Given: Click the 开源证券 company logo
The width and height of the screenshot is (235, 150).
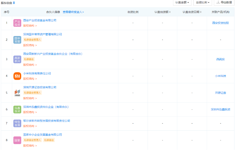Looking at the screenshot, I should [x=17, y=93].
